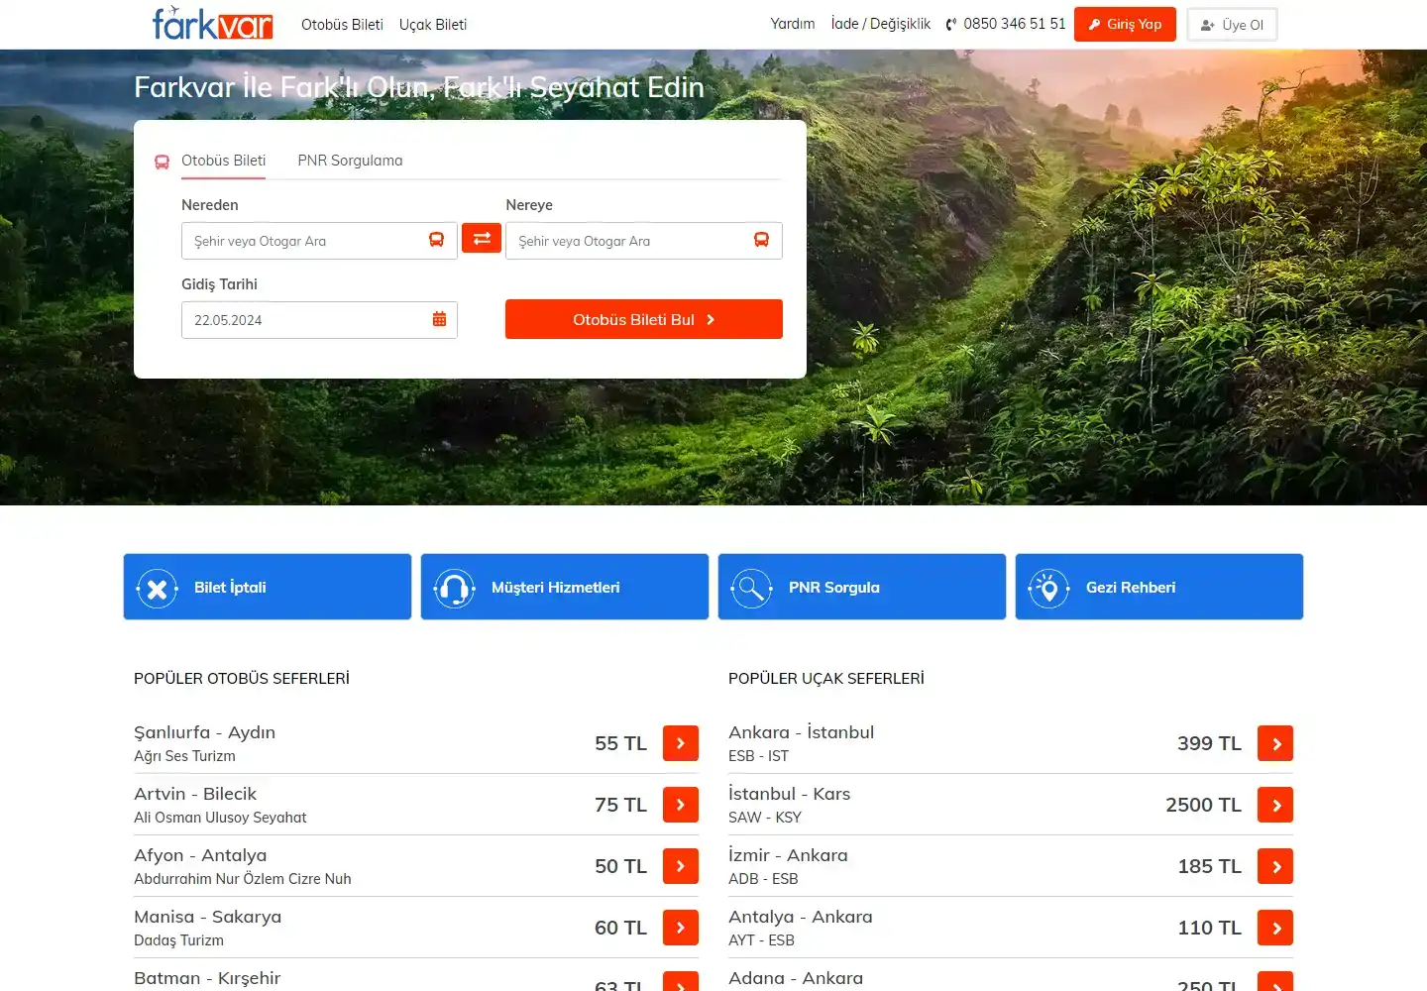This screenshot has height=991, width=1427.
Task: Open the Müşteri Hizmetleri tile
Action: (565, 587)
